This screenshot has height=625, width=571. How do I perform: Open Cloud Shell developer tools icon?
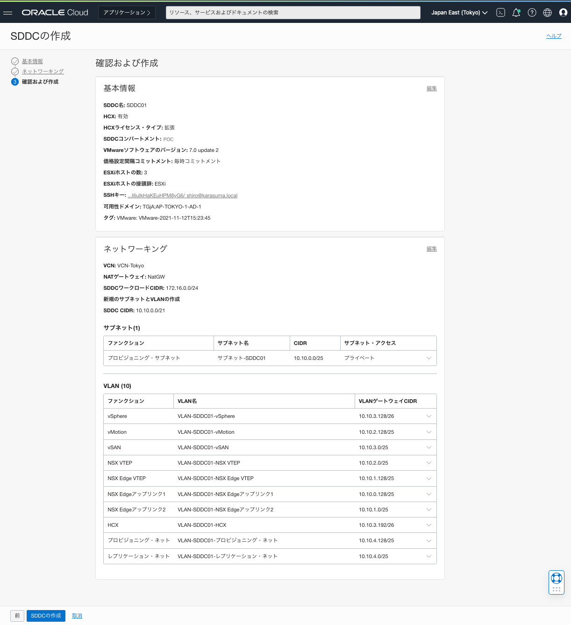(x=500, y=13)
